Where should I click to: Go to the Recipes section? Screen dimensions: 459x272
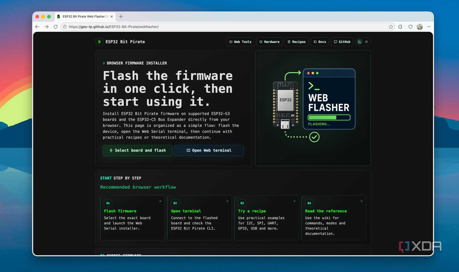pos(297,42)
